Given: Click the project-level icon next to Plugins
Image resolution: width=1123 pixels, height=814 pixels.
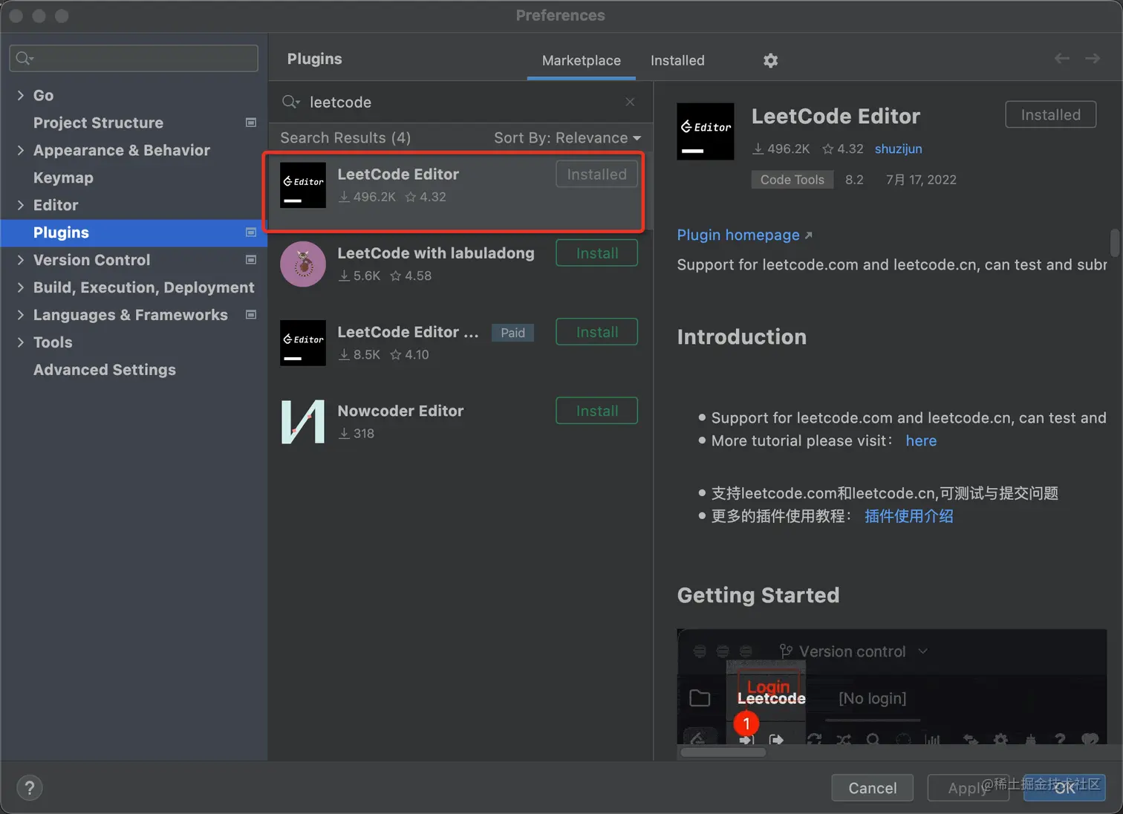Looking at the screenshot, I should pos(251,232).
